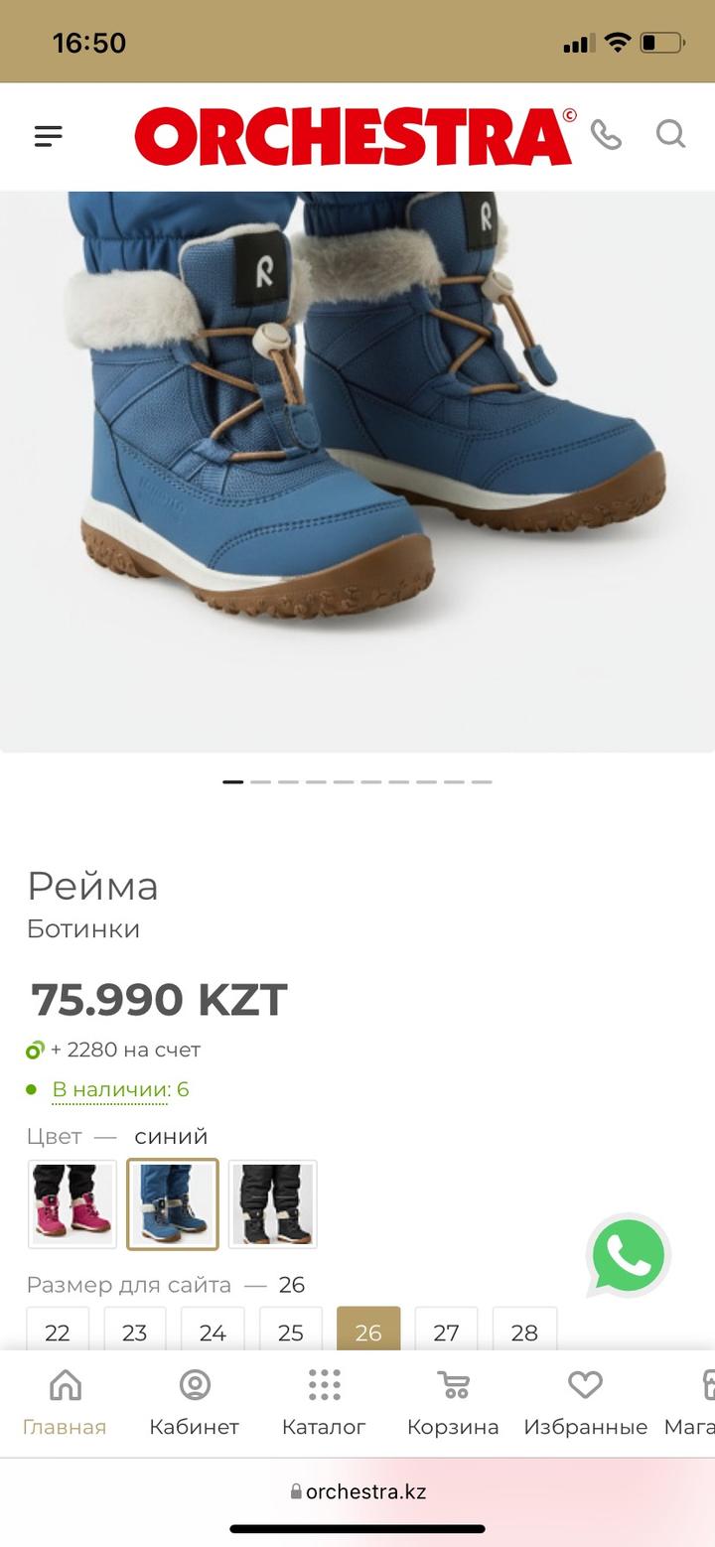Screen dimensions: 715x1547
Task: Select the black boots color swatch
Action: [x=273, y=1203]
